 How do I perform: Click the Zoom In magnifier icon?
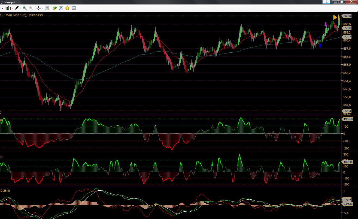click(x=25, y=8)
